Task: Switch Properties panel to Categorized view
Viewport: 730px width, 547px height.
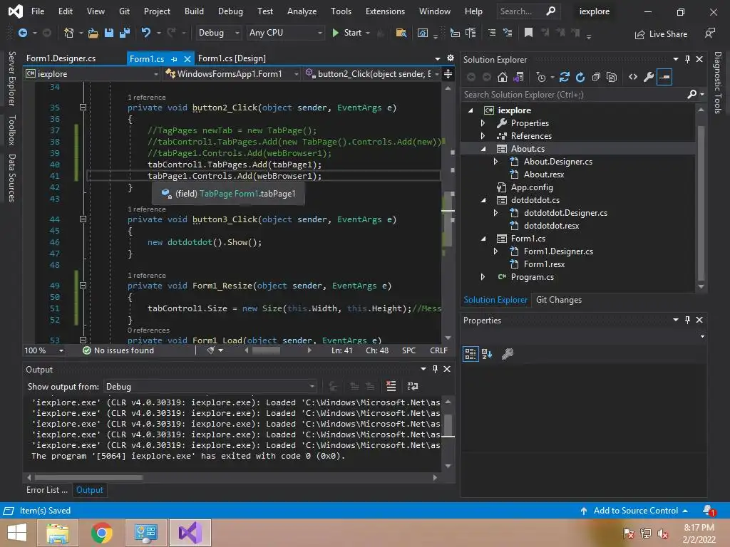Action: click(471, 354)
